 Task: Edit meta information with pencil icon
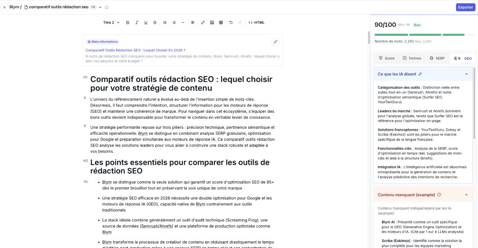(275, 42)
